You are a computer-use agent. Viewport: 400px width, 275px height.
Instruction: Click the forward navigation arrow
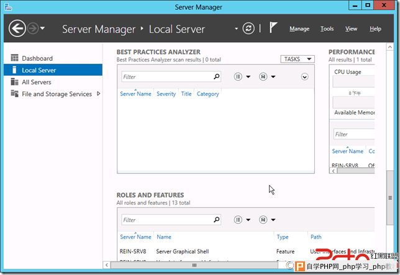click(33, 28)
